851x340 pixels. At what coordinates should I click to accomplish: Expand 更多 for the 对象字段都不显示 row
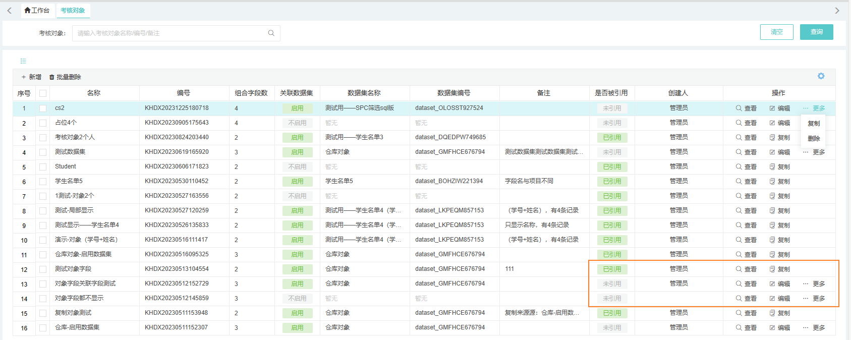pyautogui.click(x=814, y=299)
